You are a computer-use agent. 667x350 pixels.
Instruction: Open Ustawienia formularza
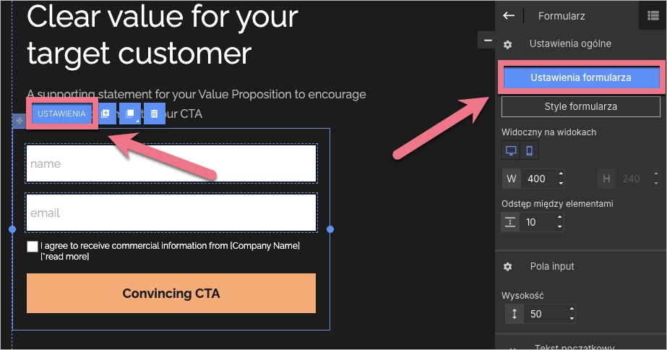(580, 77)
